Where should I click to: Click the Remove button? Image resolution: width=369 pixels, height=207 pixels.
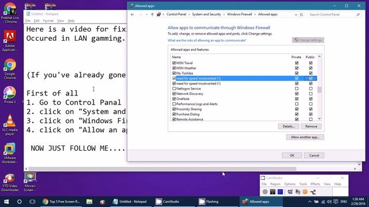pyautogui.click(x=311, y=126)
